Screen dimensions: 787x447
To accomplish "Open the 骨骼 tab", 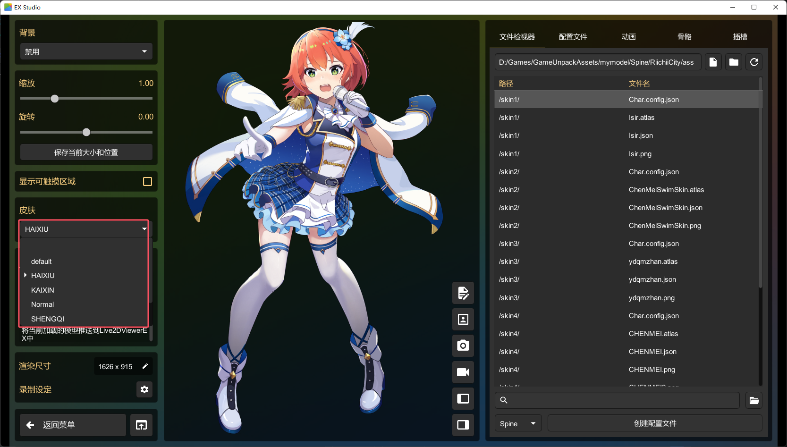I will [685, 37].
